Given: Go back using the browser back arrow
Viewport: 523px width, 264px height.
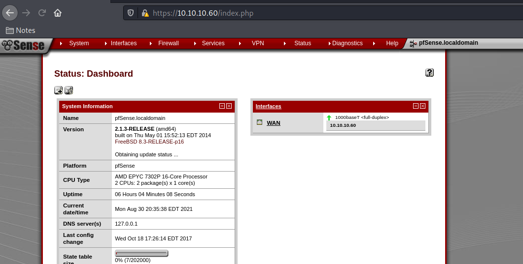Looking at the screenshot, I should (10, 13).
